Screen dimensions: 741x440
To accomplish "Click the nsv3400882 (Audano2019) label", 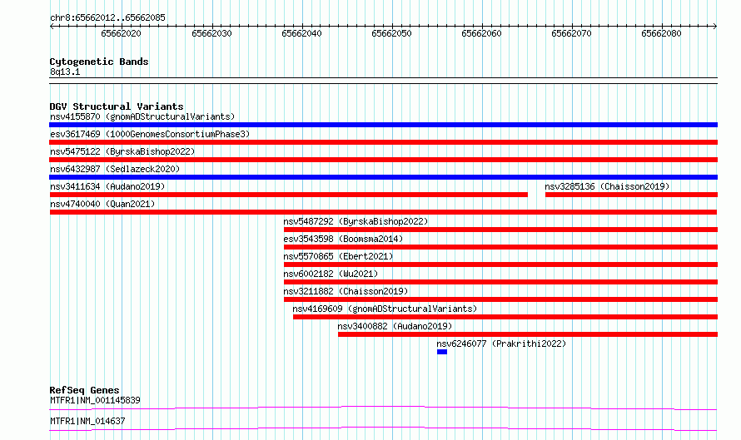I will point(395,326).
